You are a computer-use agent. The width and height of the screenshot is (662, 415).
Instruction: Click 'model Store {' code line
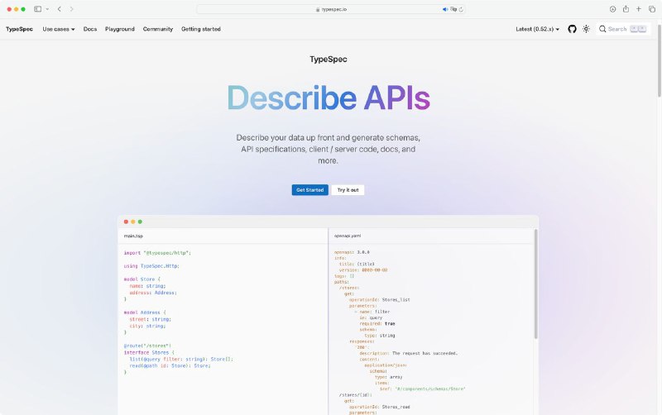(142, 279)
